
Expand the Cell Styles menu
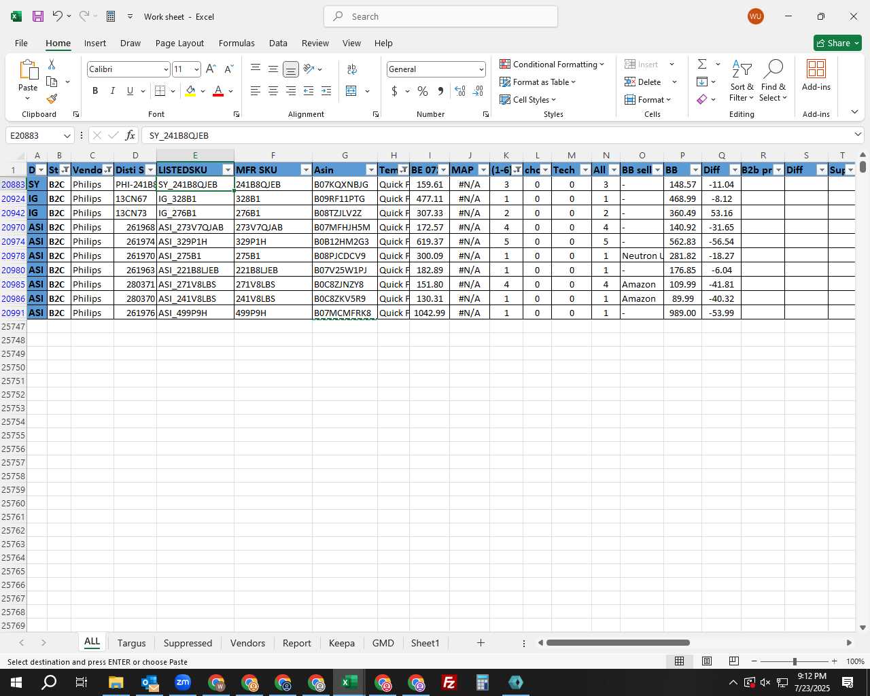point(528,99)
